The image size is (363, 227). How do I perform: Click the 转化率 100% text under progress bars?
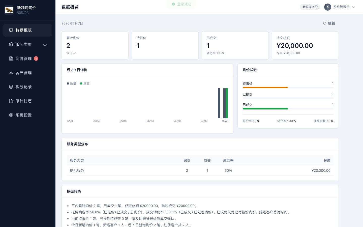coord(286,121)
